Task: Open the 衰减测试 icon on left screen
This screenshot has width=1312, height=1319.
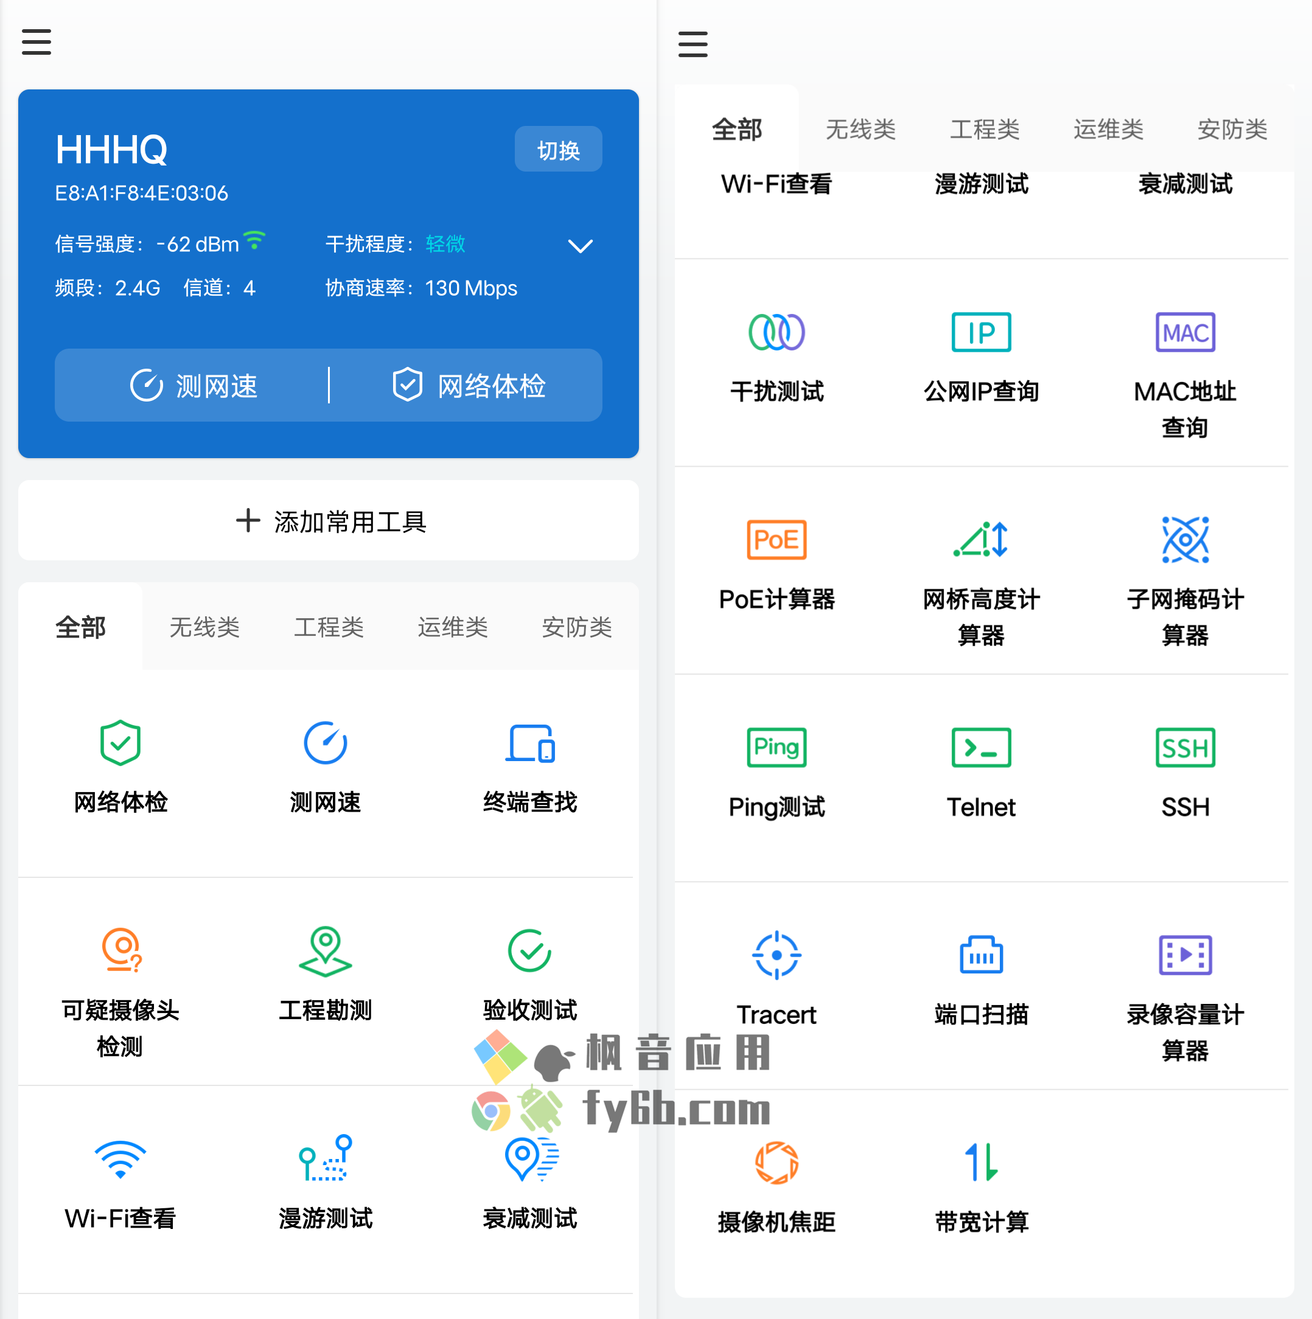Action: pos(531,1158)
